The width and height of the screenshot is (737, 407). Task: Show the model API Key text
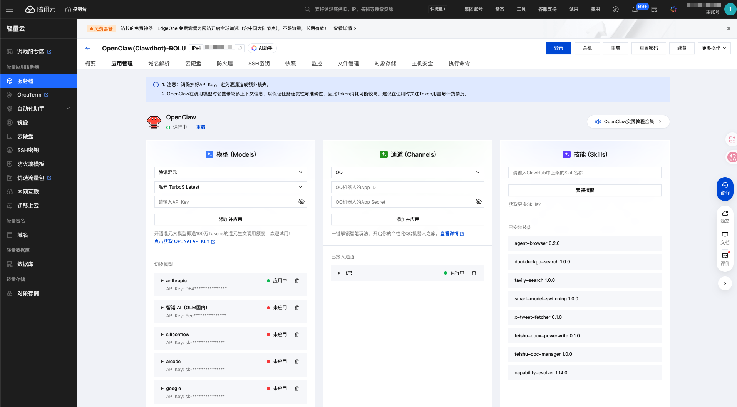point(301,202)
